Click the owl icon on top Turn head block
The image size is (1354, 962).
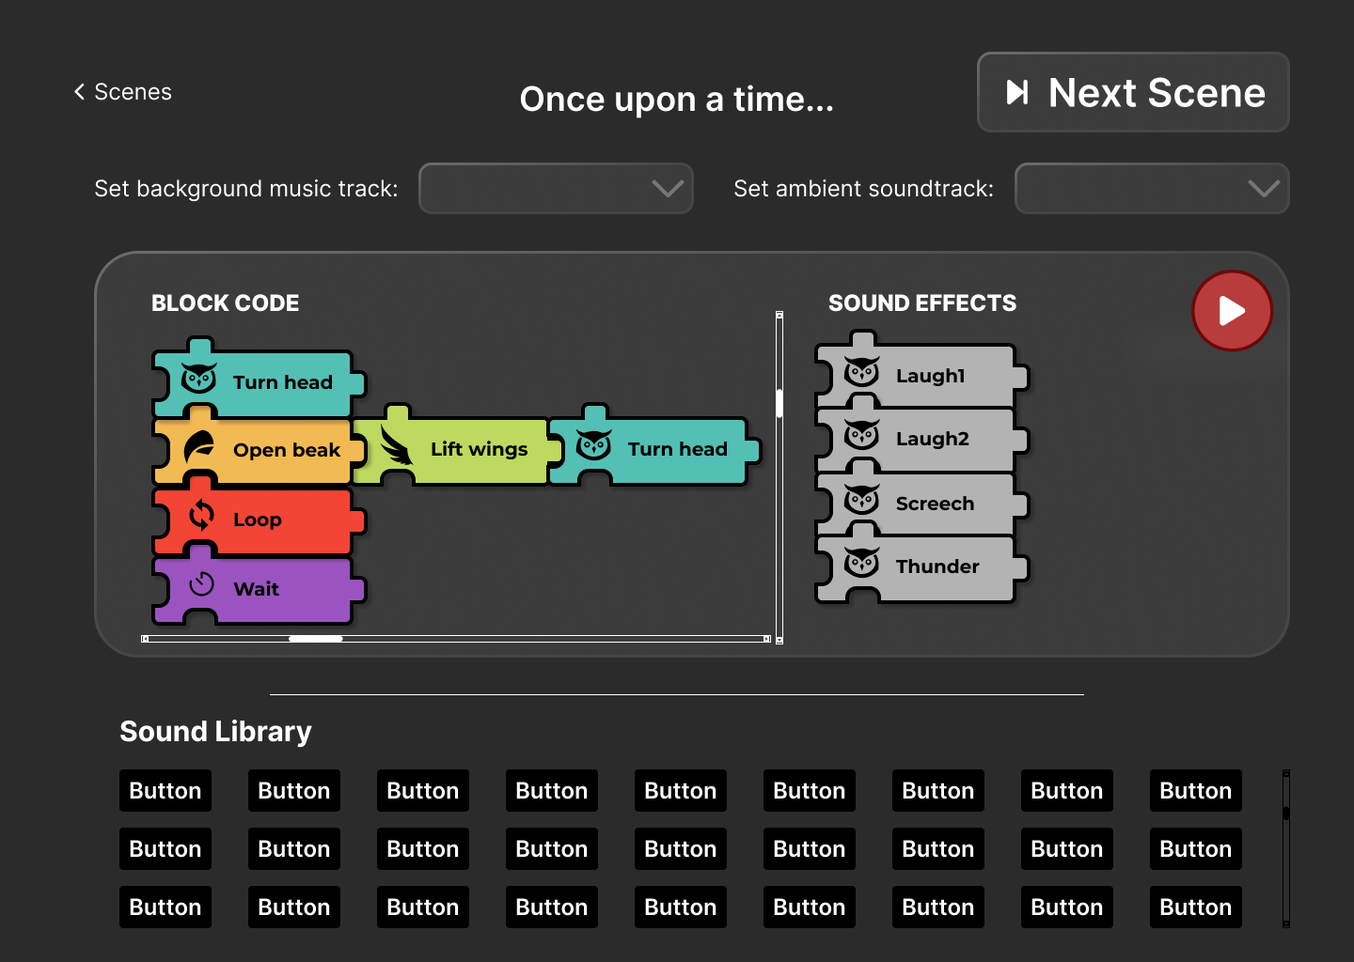tap(199, 380)
